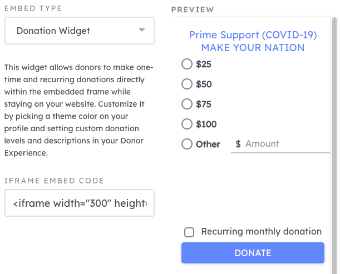Click the widget description paragraph text
Image resolution: width=340 pixels, height=274 pixels.
78,110
